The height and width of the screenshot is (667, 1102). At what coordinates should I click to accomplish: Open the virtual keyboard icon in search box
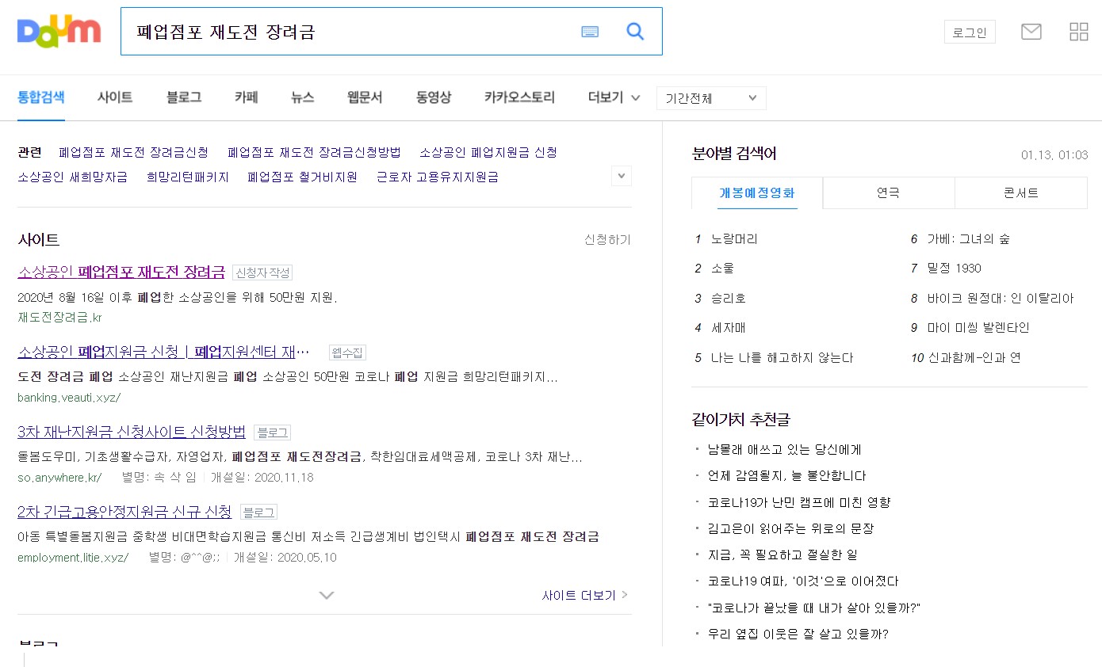(x=590, y=32)
